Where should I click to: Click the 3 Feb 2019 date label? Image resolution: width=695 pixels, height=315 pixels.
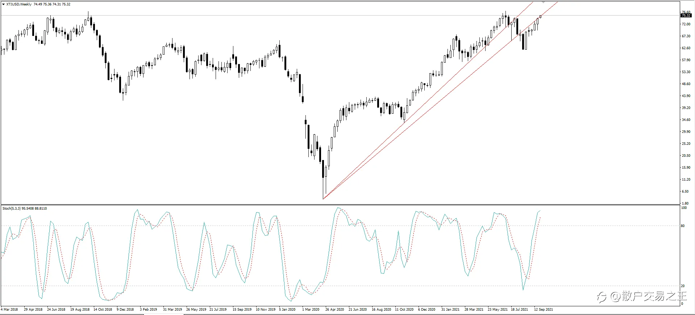pos(149,310)
